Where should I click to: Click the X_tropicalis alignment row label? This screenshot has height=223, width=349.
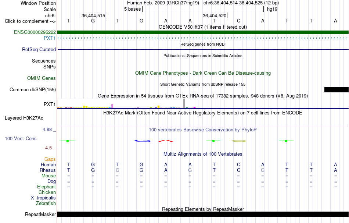pos(43,198)
